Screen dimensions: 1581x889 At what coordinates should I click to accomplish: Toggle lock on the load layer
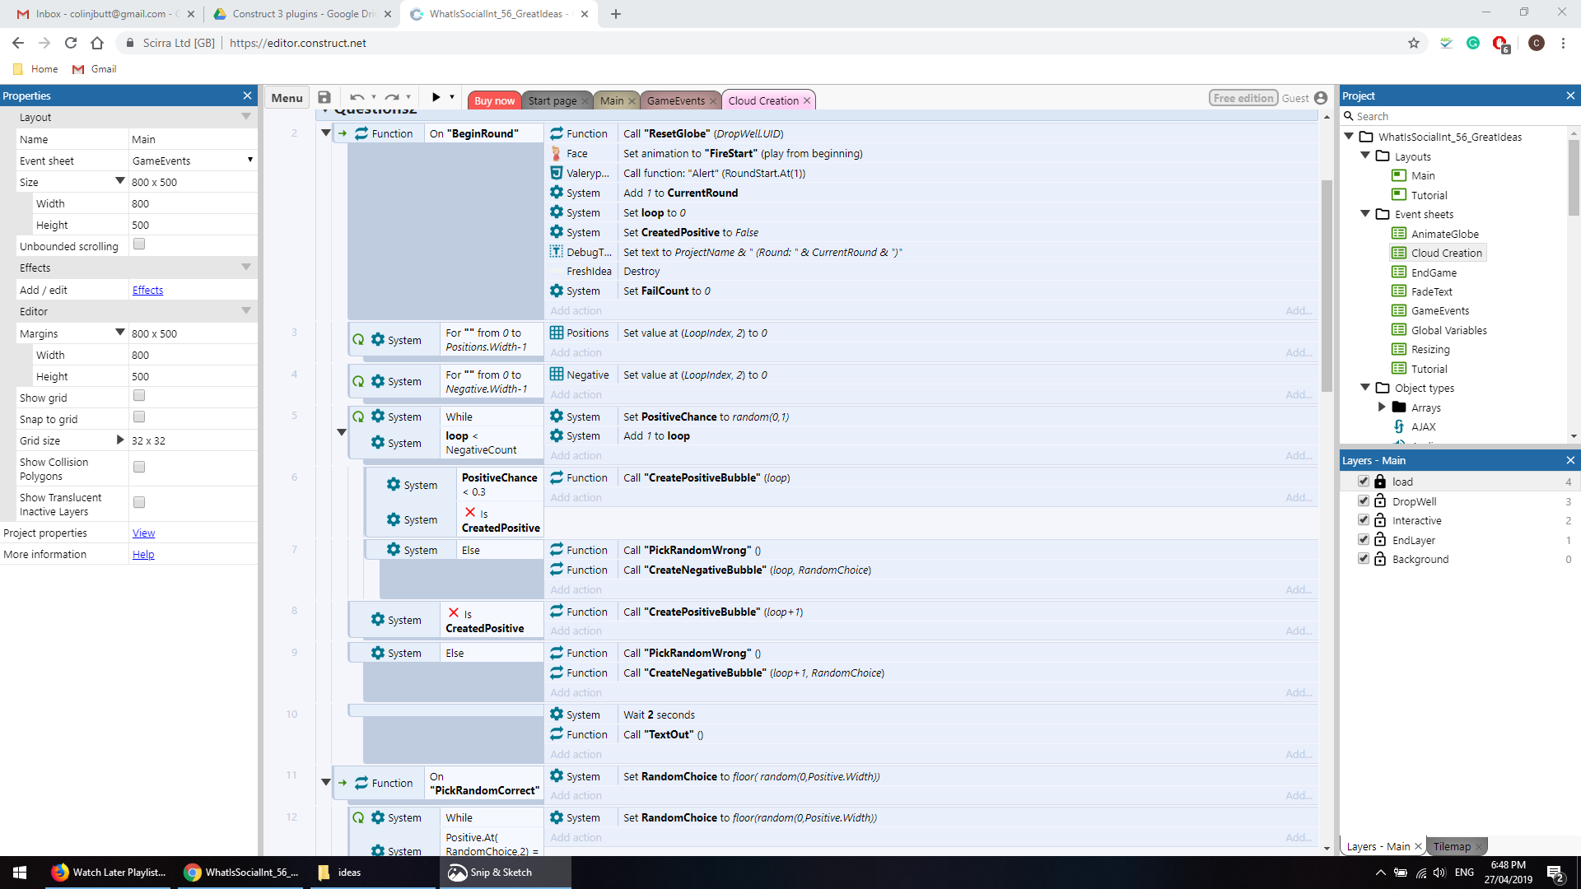[x=1380, y=481]
